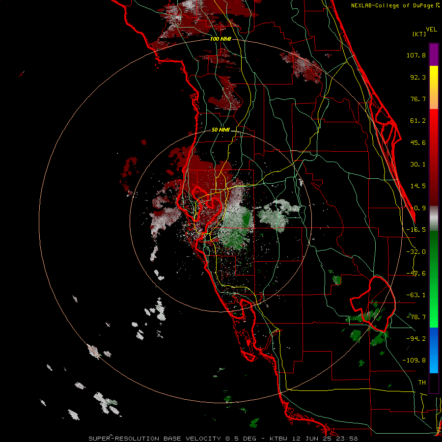The image size is (442, 442).
Task: Click the -47.6 velocity scale value
Action: tap(416, 274)
